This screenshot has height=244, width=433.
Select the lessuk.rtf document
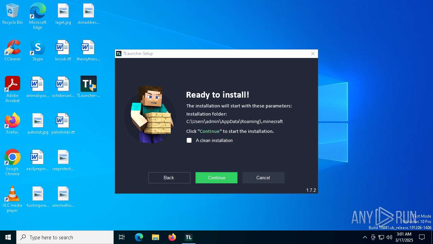click(63, 51)
